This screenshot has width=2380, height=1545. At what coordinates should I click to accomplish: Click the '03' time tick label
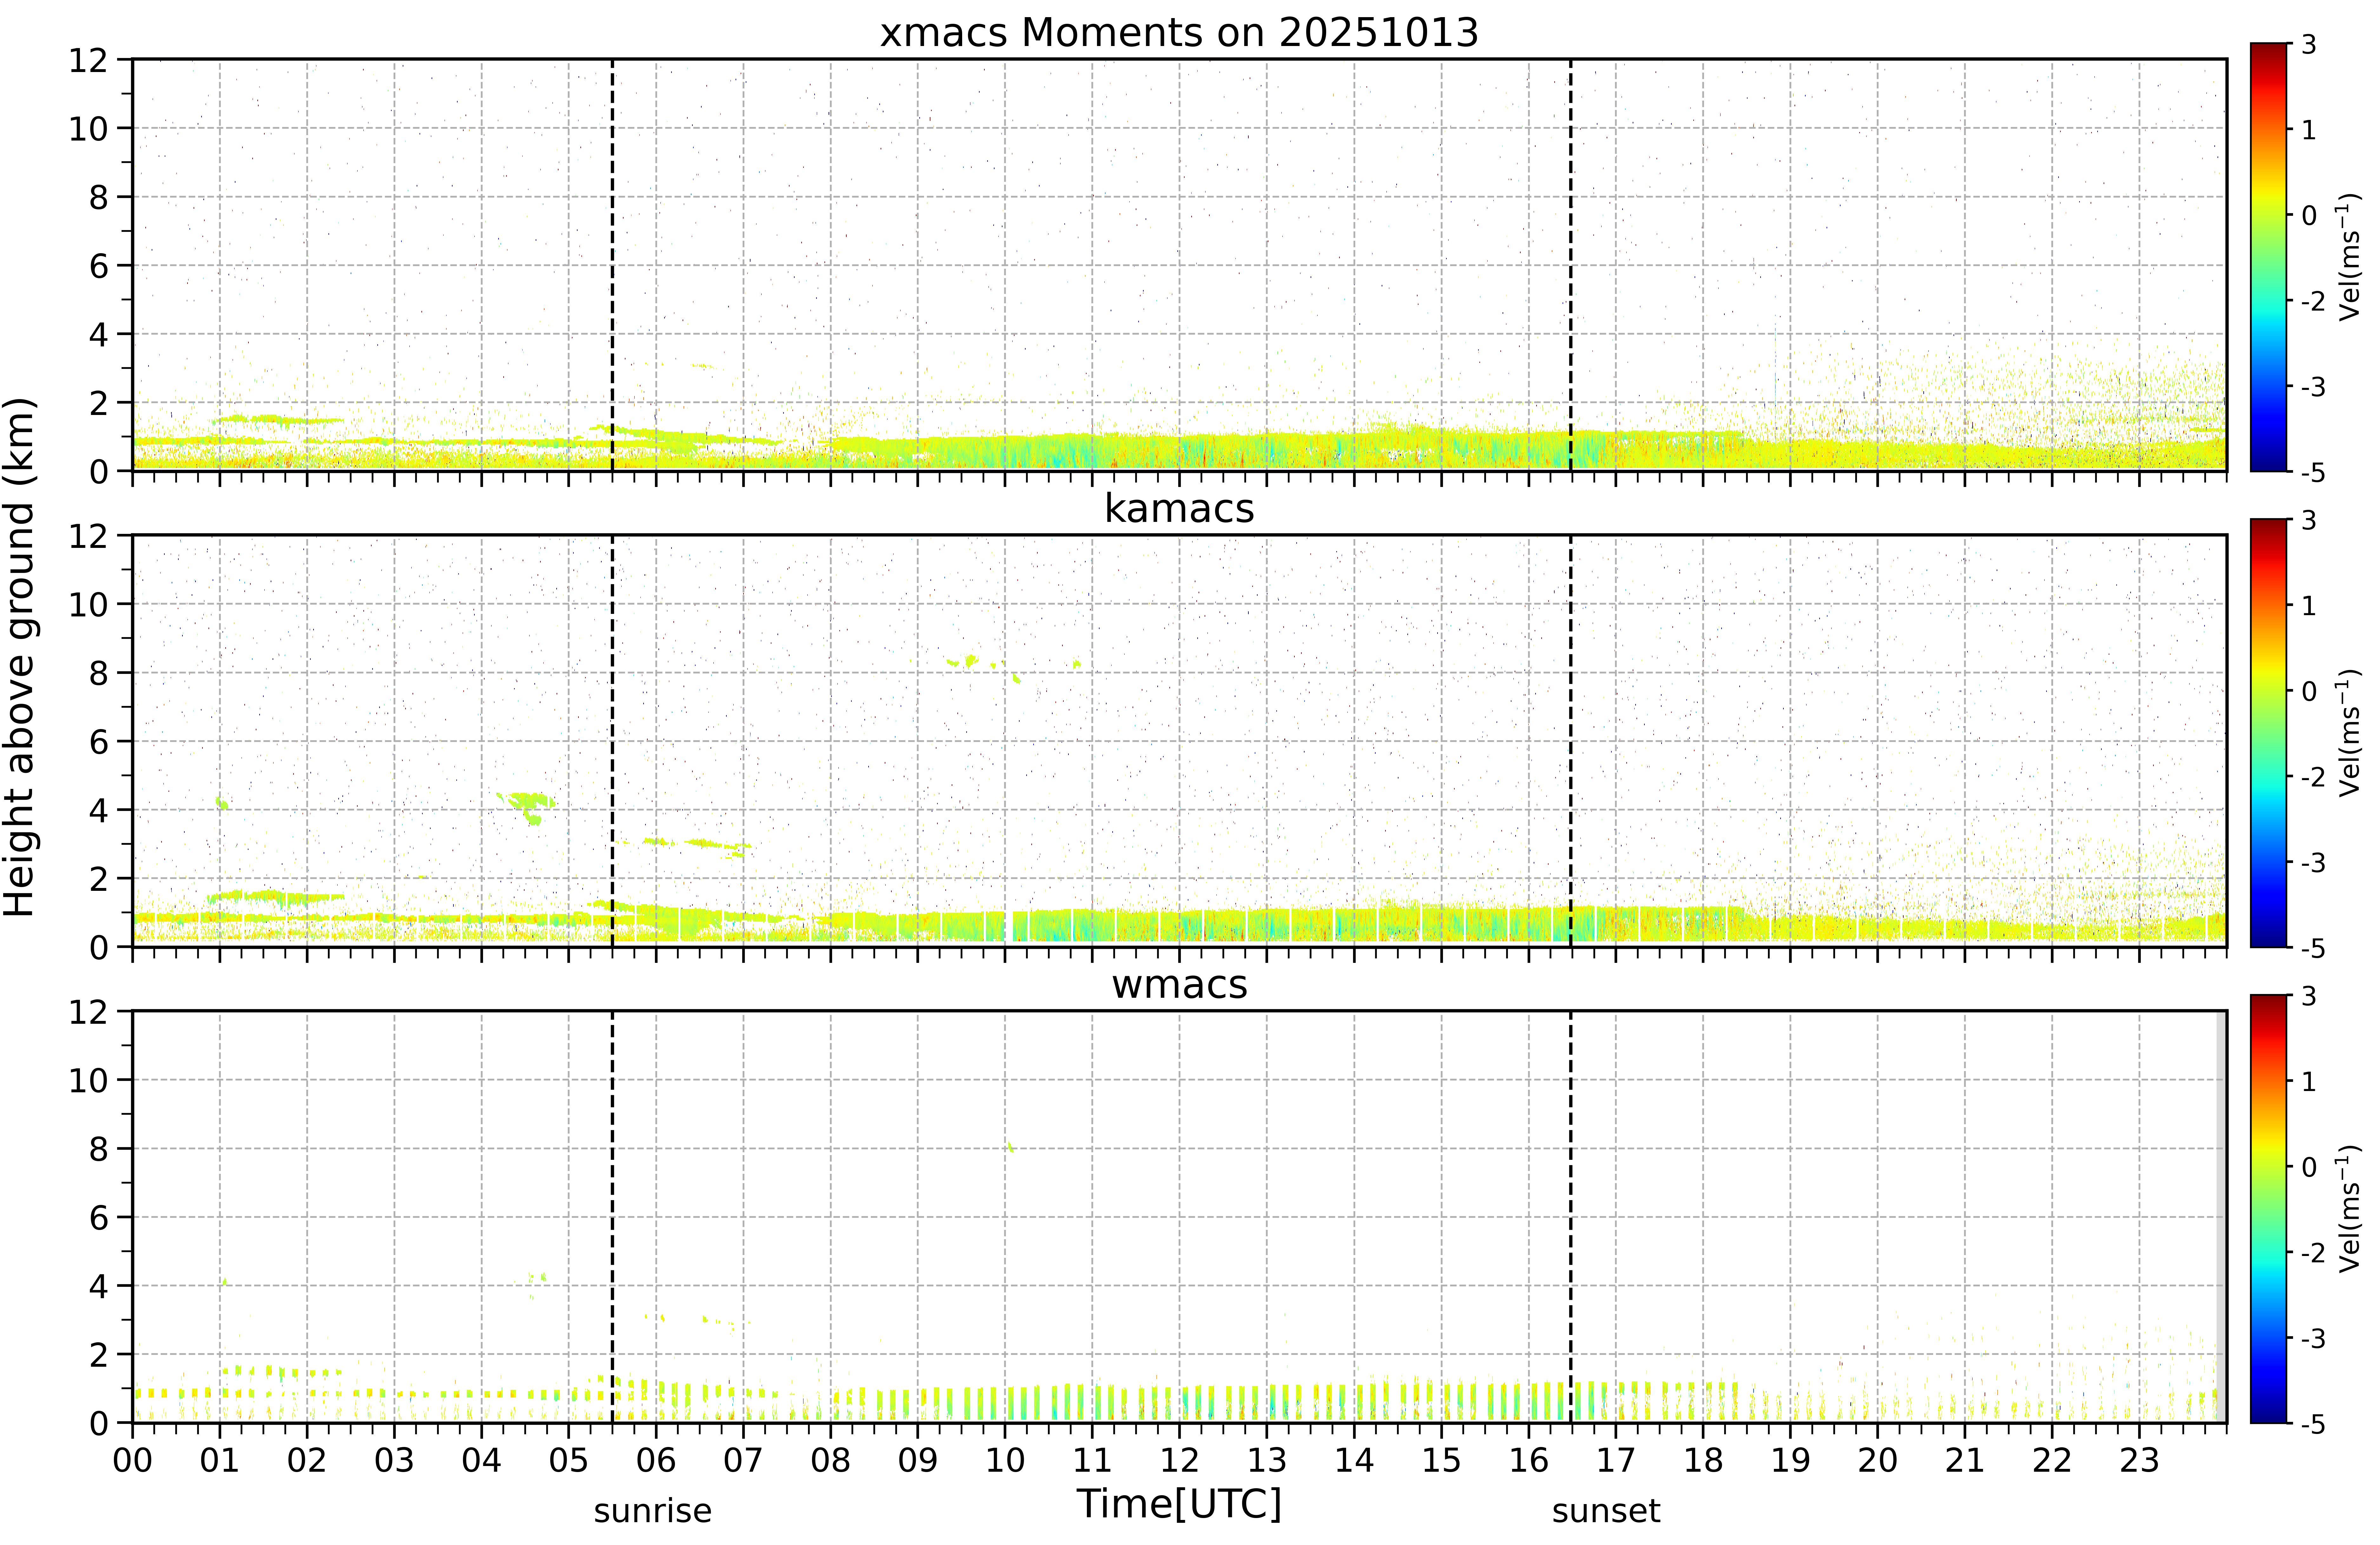coord(394,1460)
